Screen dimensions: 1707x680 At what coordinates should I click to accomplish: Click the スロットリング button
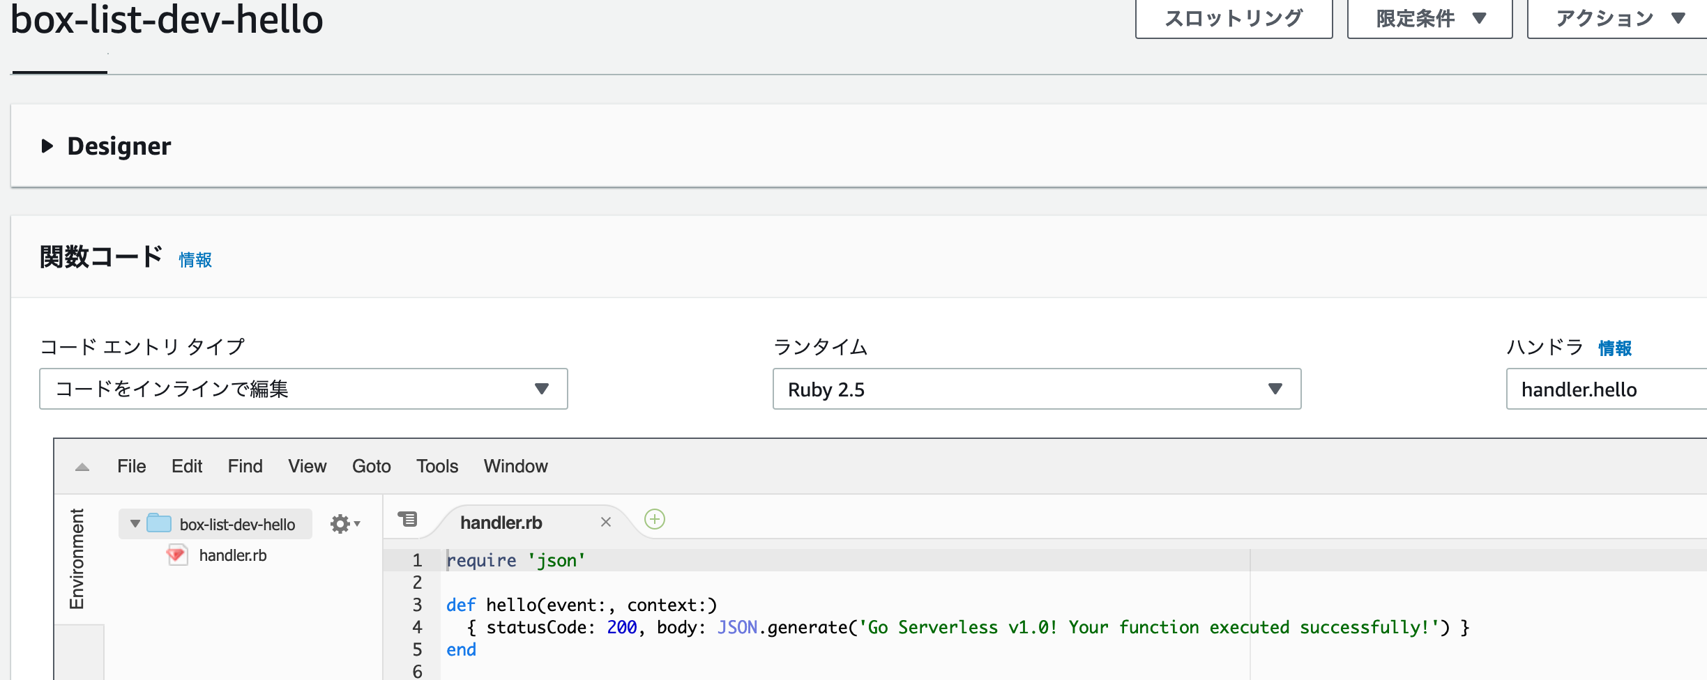(x=1234, y=19)
